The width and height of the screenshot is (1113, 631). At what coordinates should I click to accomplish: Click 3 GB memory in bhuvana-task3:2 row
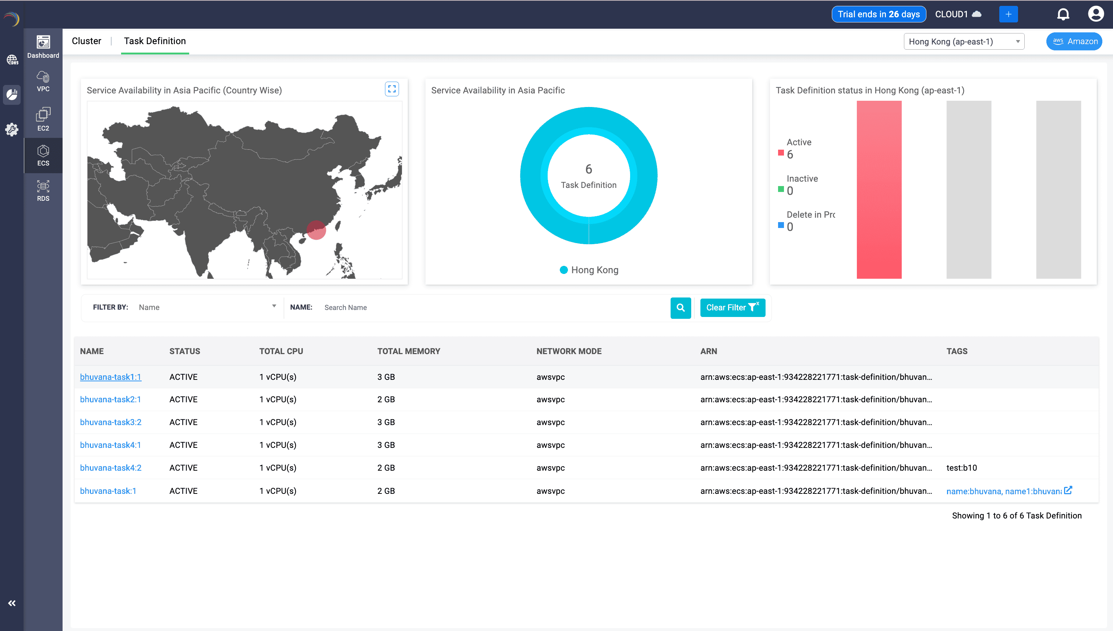[386, 422]
